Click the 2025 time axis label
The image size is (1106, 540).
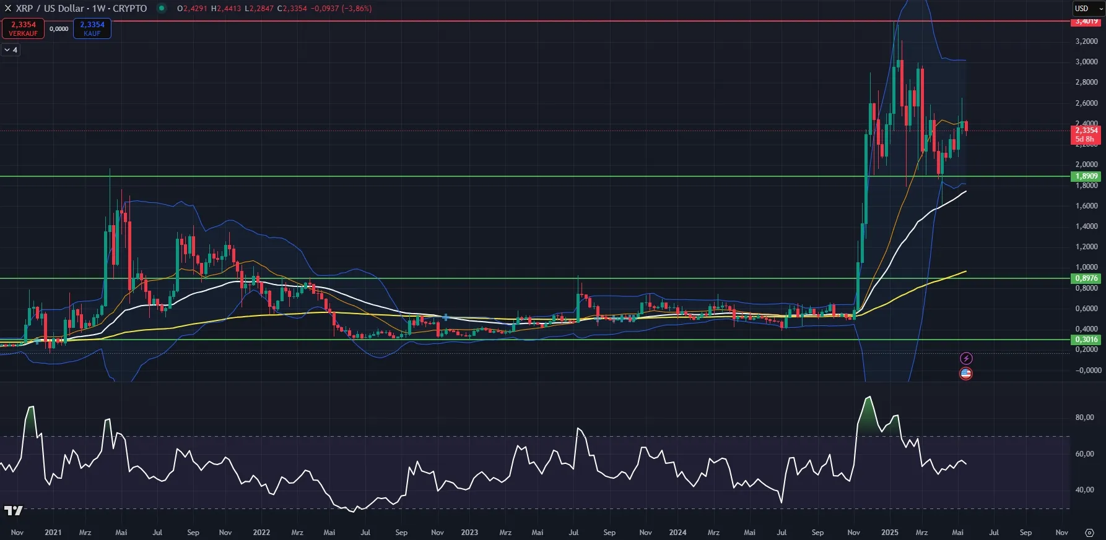(890, 533)
